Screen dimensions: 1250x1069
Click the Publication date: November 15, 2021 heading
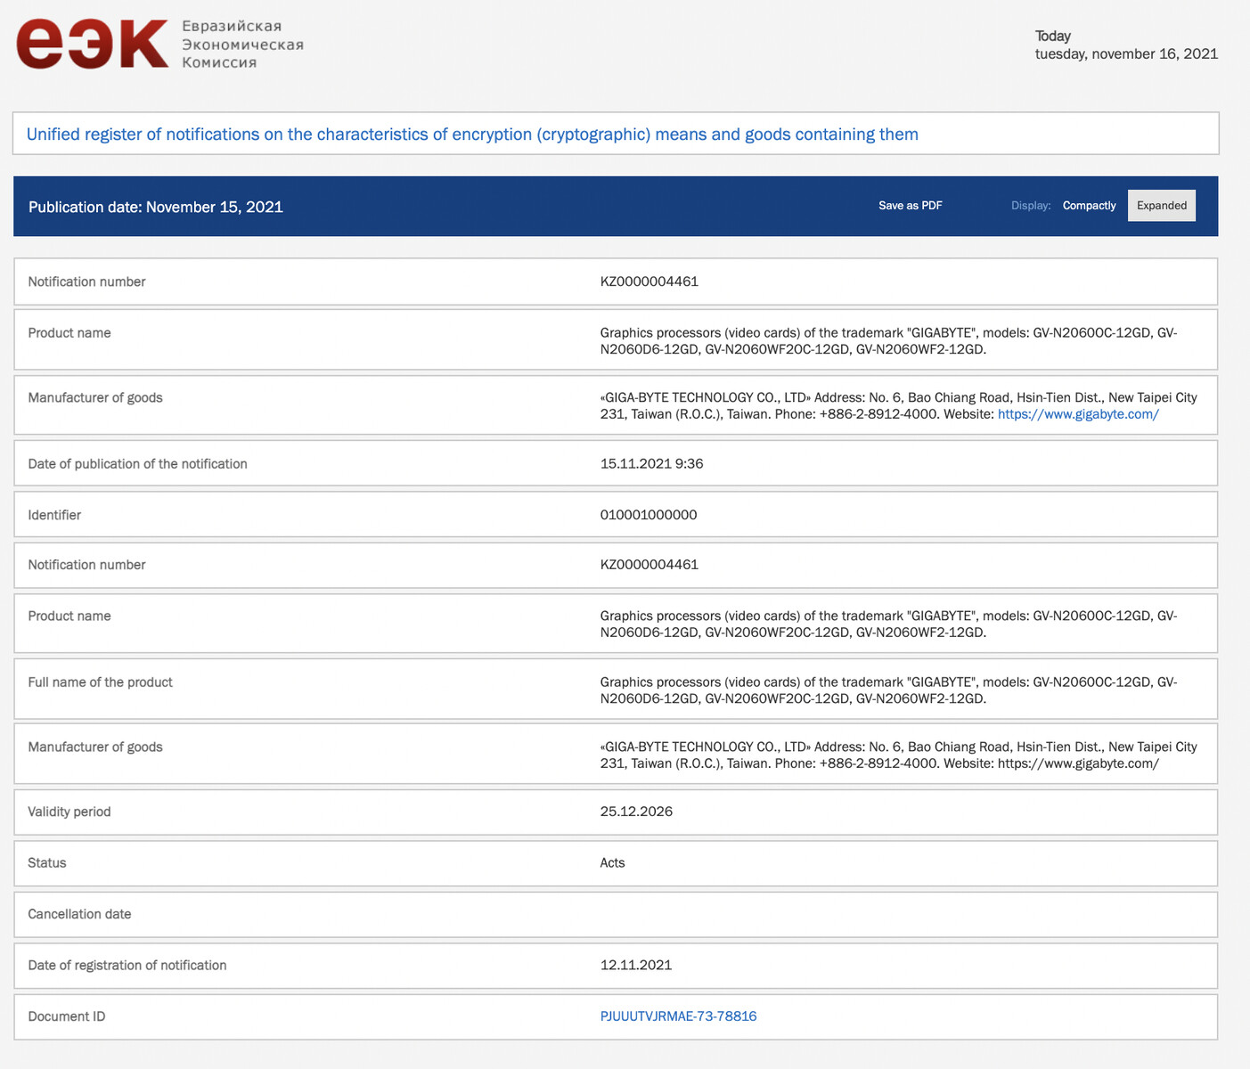(x=156, y=207)
